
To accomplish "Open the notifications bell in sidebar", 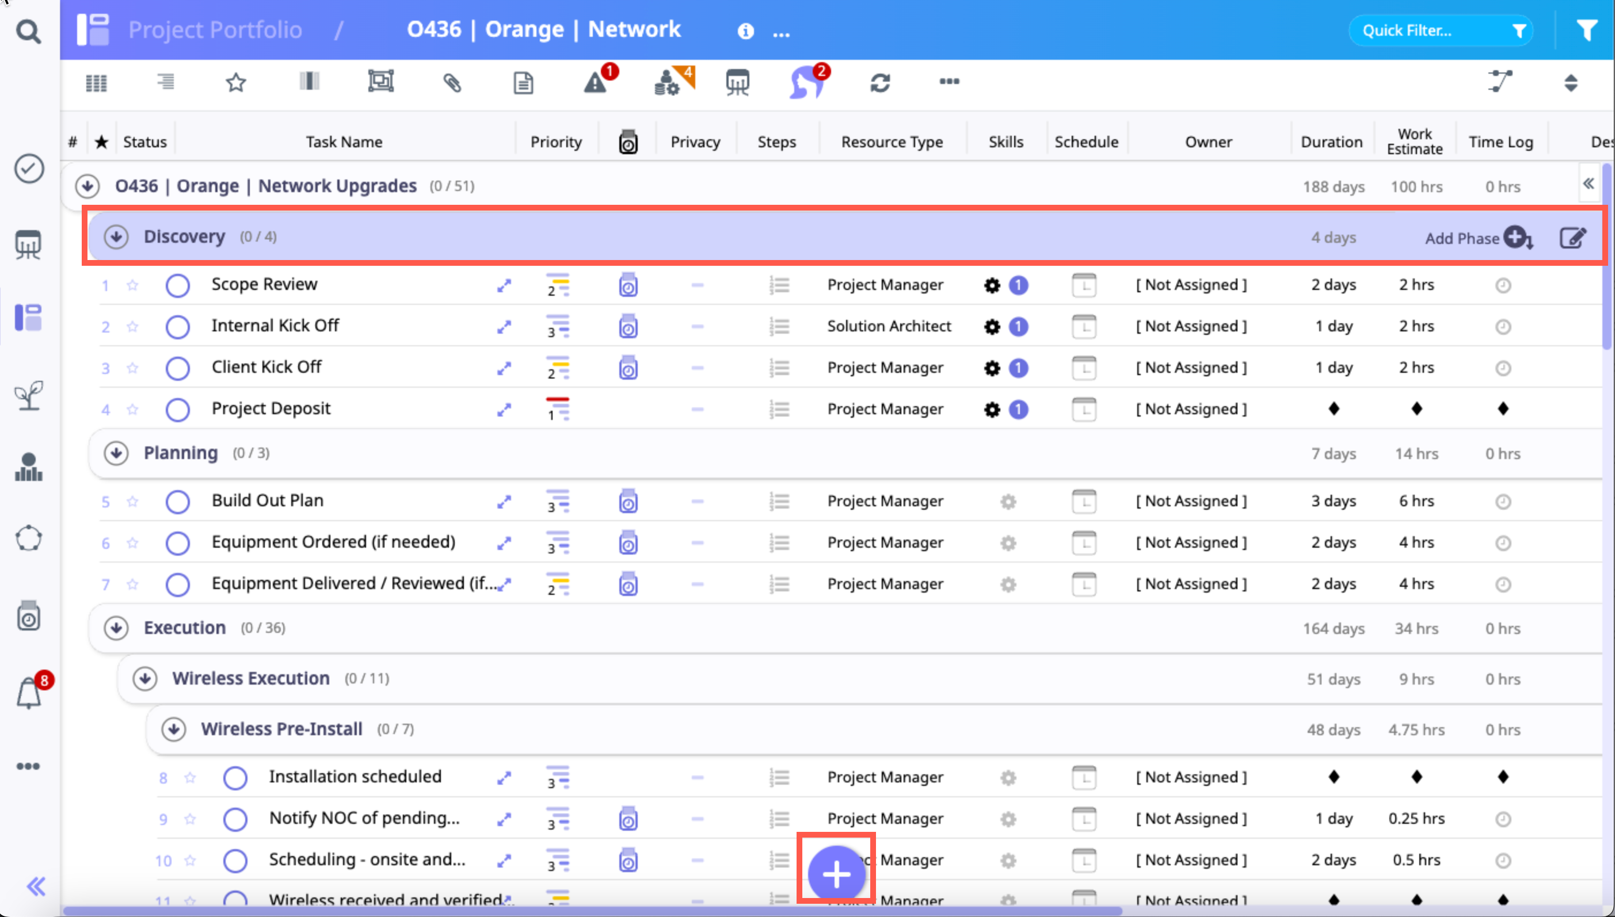I will pos(29,693).
